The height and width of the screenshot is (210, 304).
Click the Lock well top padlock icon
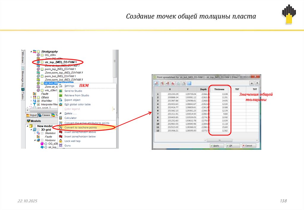(61, 141)
